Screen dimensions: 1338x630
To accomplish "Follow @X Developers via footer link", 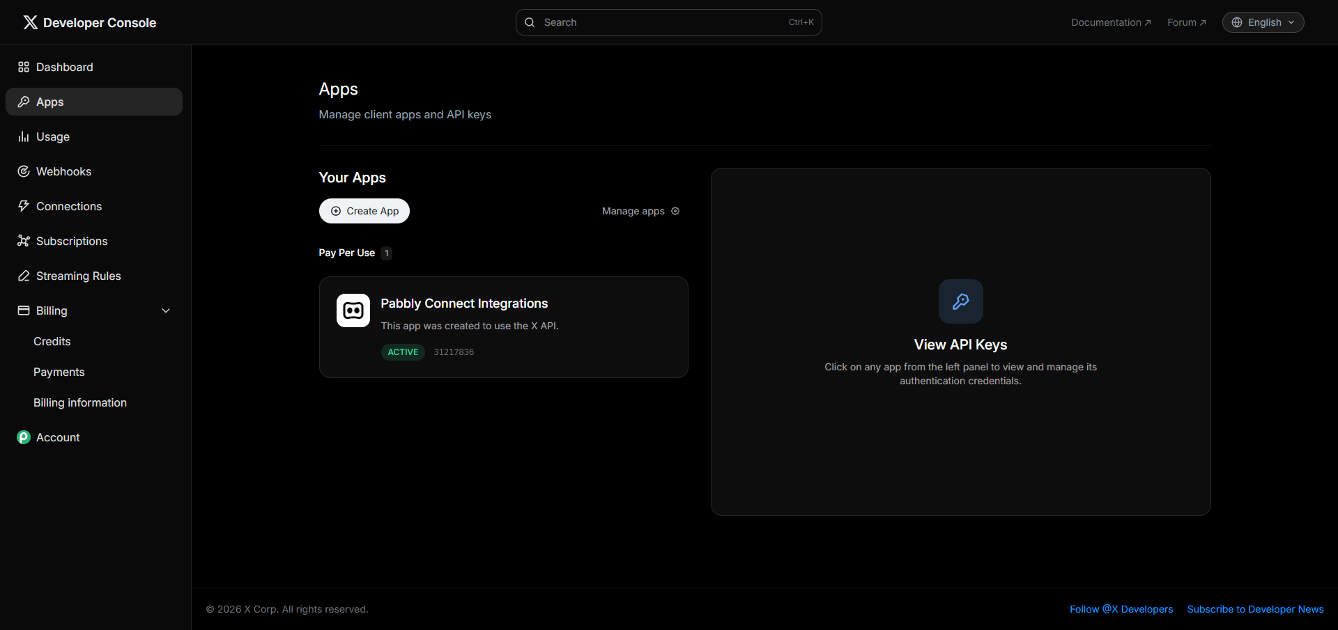I will (x=1121, y=608).
